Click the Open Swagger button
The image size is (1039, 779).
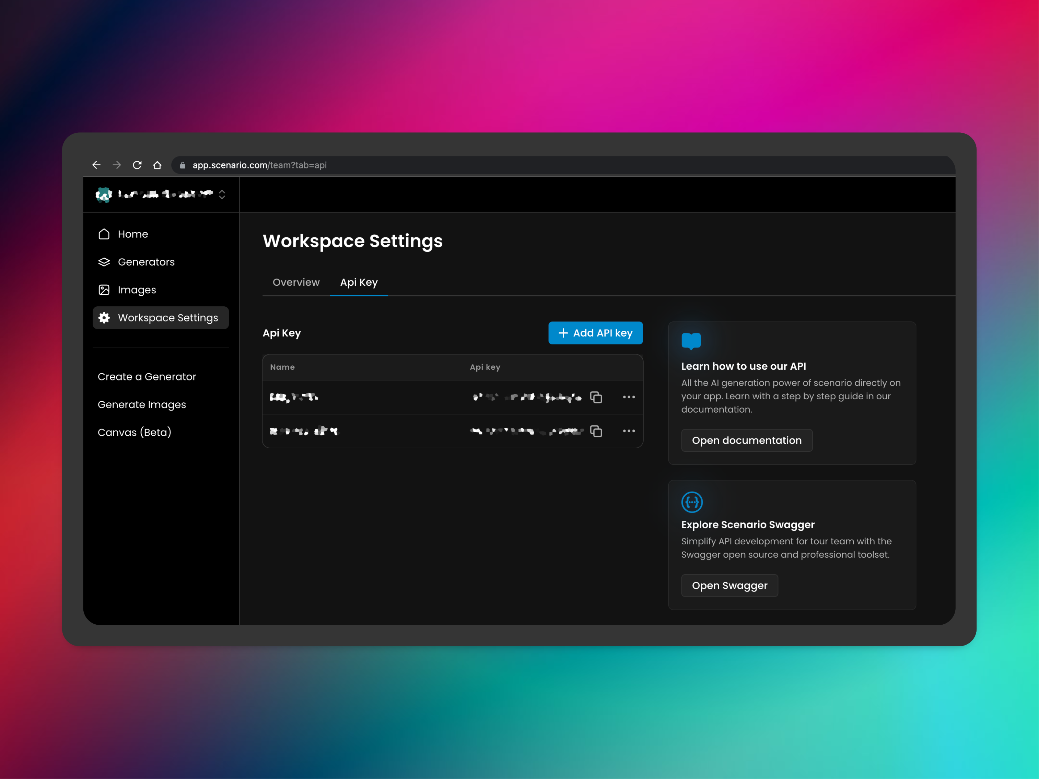pyautogui.click(x=729, y=586)
